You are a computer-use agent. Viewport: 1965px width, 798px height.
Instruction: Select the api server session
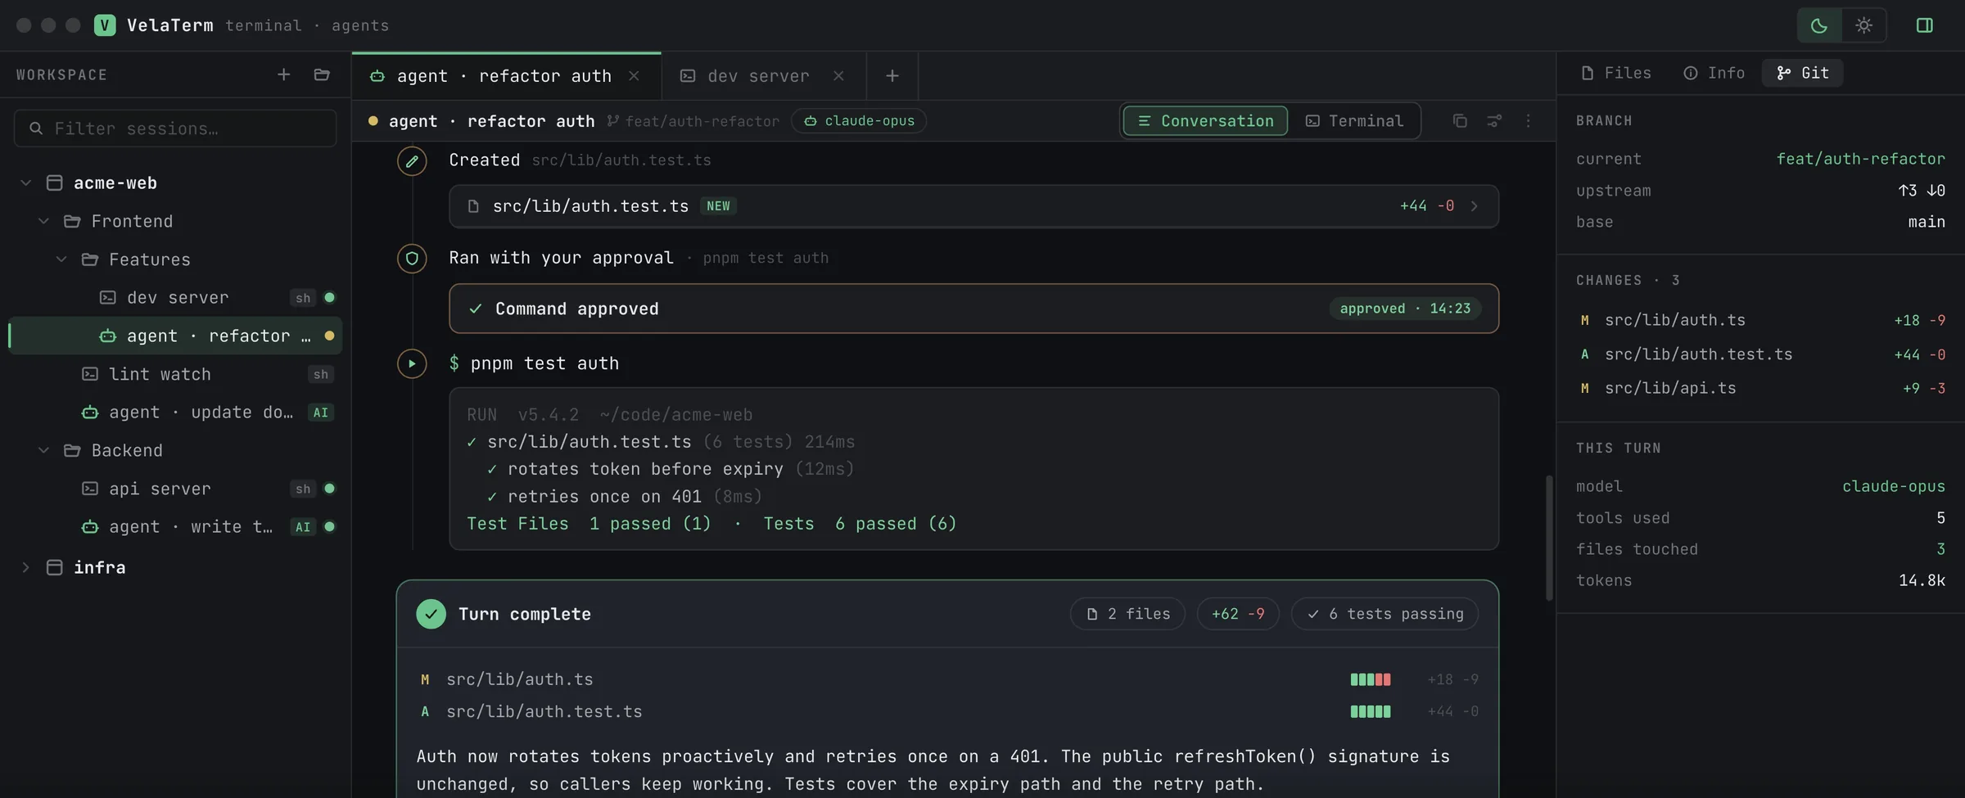coord(175,489)
